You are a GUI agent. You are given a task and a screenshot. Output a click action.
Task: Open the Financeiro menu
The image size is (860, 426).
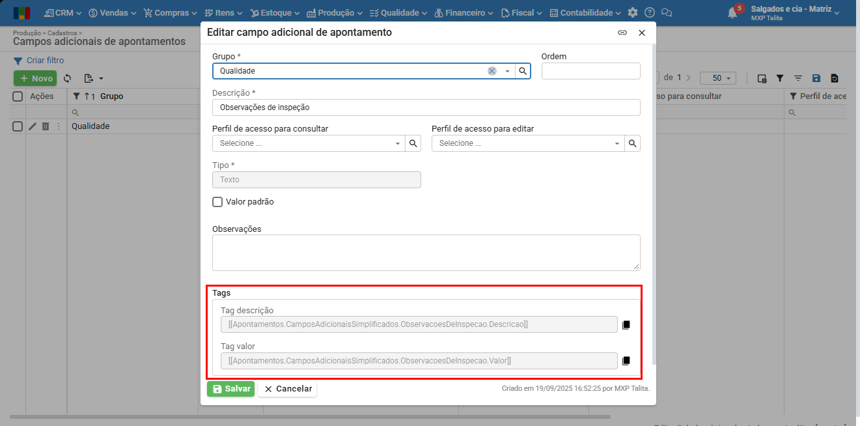(x=464, y=12)
